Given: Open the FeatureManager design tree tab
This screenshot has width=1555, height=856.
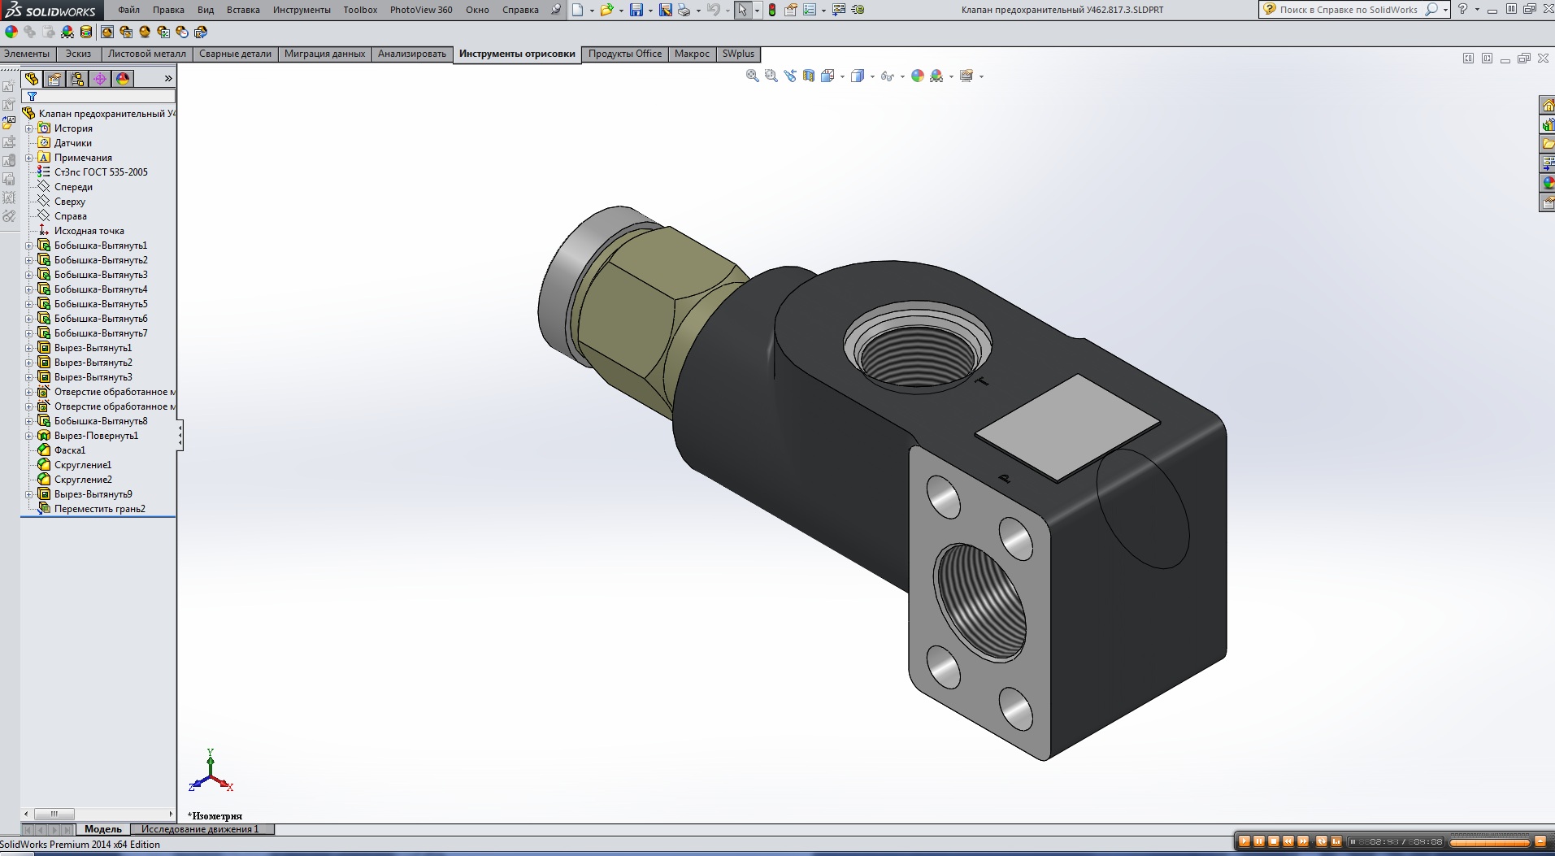Looking at the screenshot, I should coord(32,78).
